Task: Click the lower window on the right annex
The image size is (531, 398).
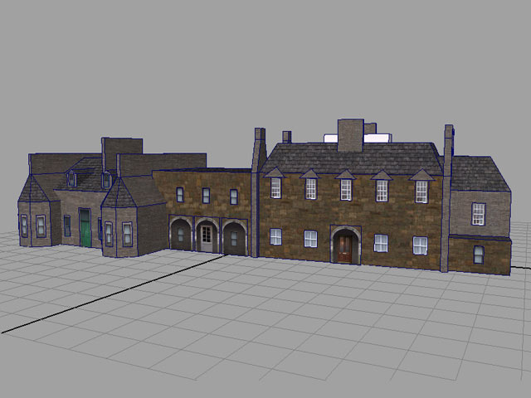Action: click(x=479, y=254)
